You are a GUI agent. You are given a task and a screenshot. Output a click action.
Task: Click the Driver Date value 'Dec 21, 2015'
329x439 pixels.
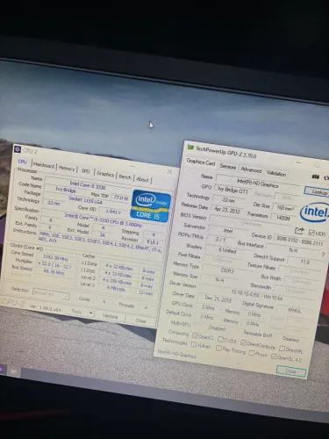[218, 299]
